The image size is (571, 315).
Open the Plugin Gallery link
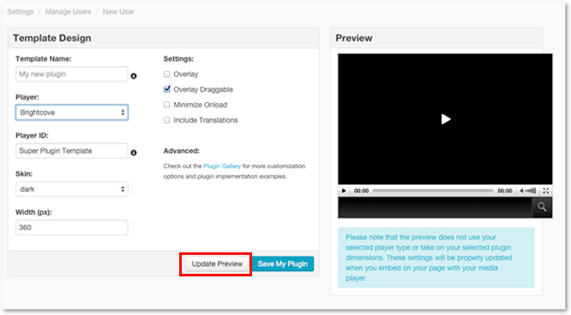(222, 166)
